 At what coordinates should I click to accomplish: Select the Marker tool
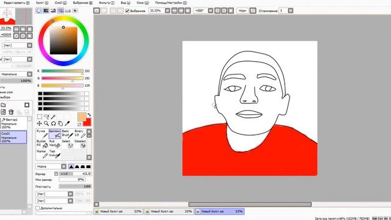(x=42, y=153)
